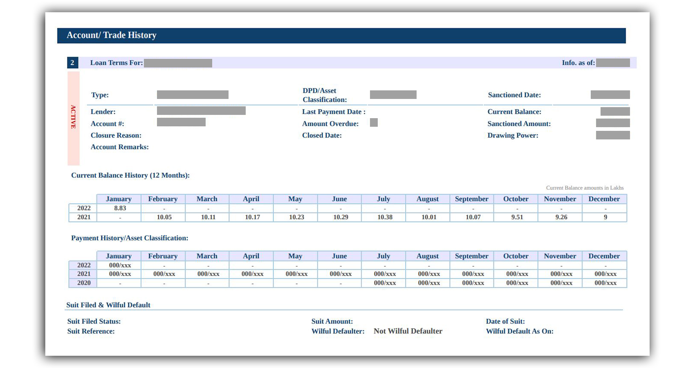The width and height of the screenshot is (695, 368).
Task: Click the Current Balance amounts in Lakhs note
Action: pos(585,188)
